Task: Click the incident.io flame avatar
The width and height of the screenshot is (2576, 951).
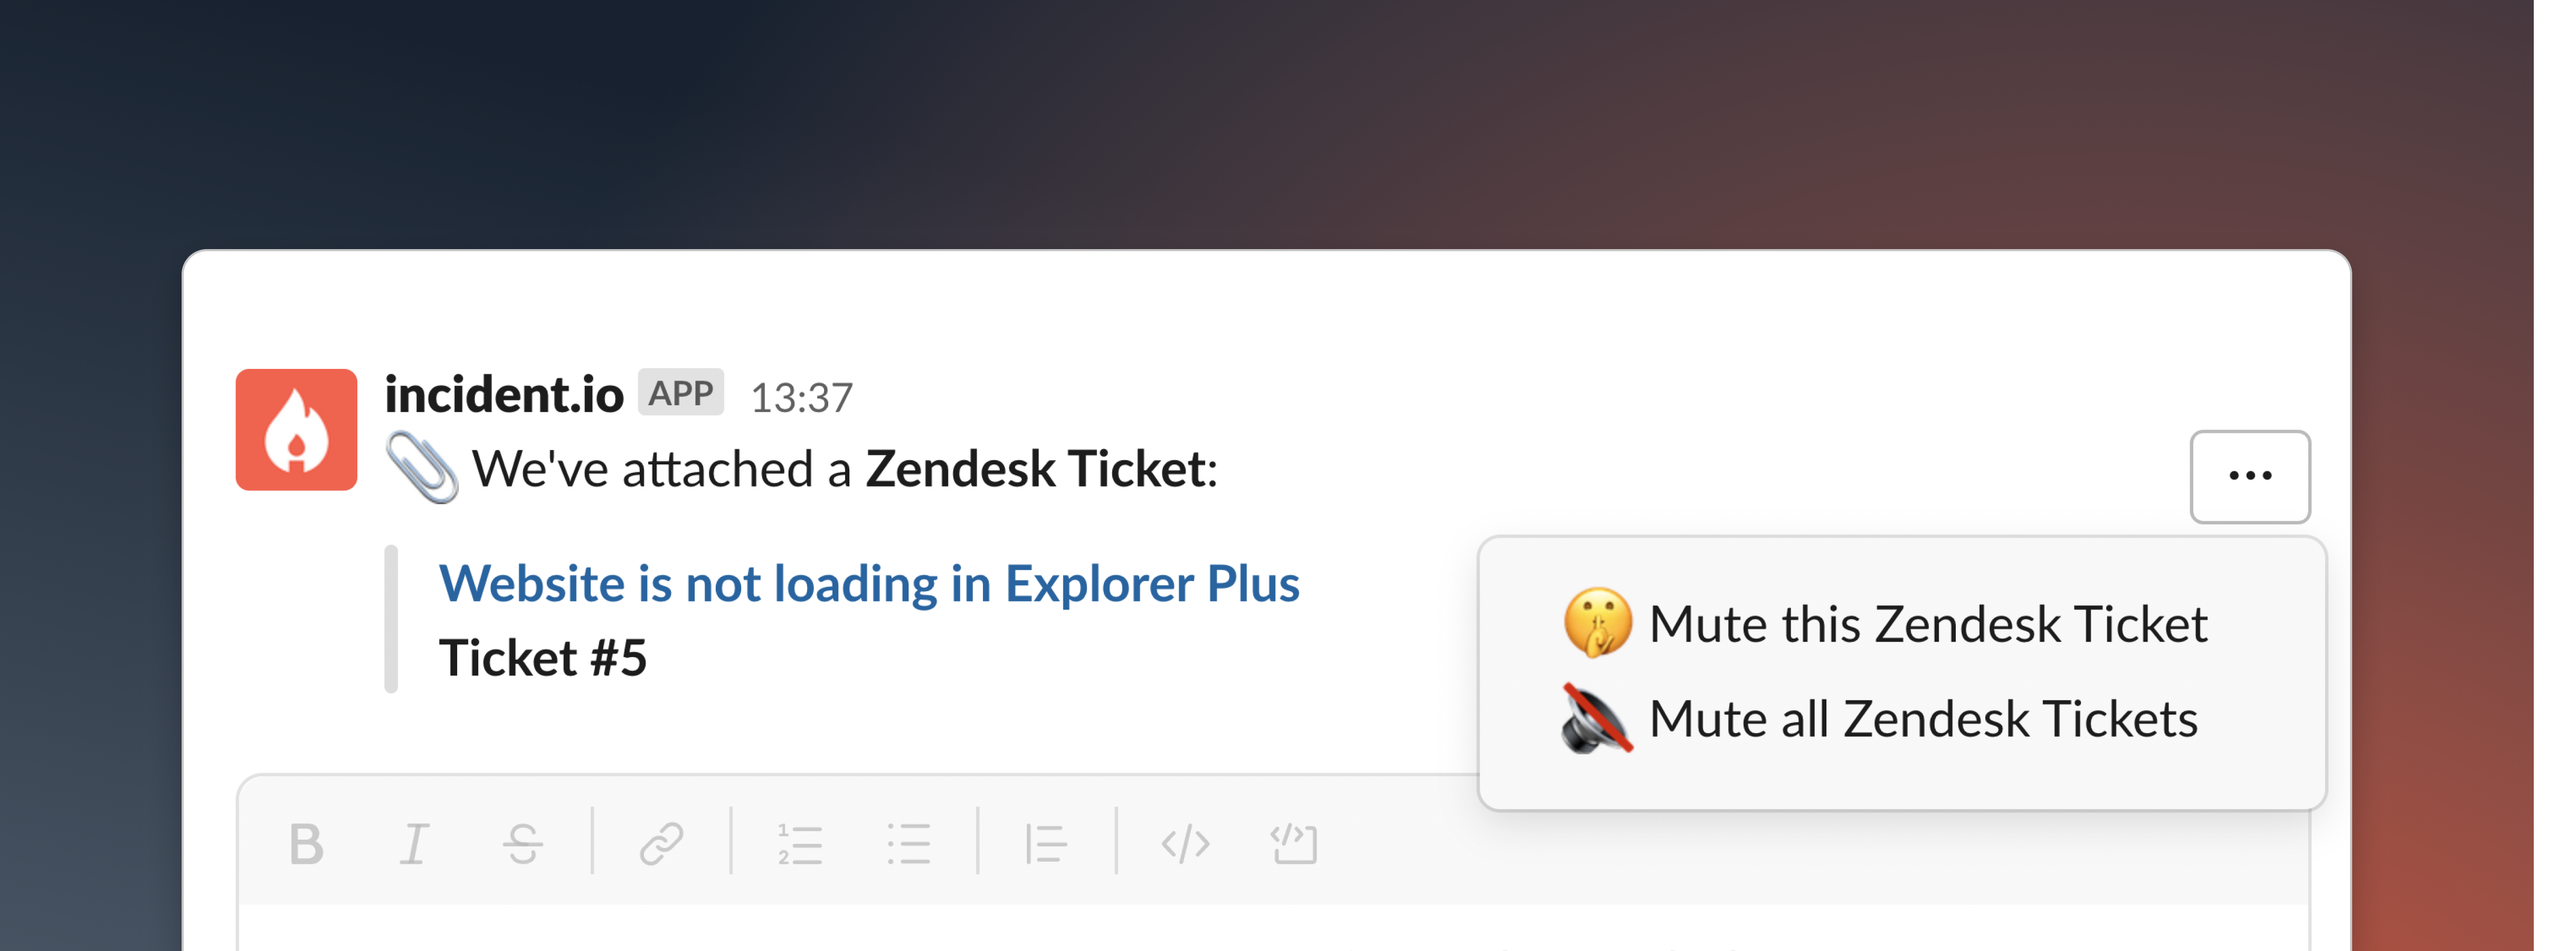Action: click(296, 429)
